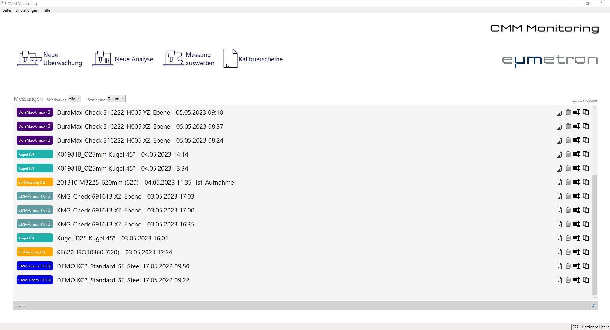610x330 pixels.
Task: Duplicate the K01981B Kugel 14:14 entry
Action: [x=586, y=154]
